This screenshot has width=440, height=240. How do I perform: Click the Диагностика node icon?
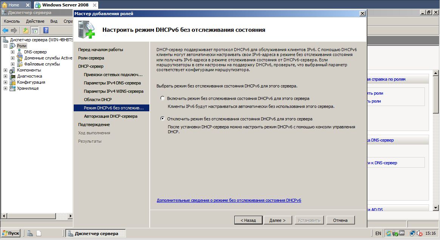(12, 76)
